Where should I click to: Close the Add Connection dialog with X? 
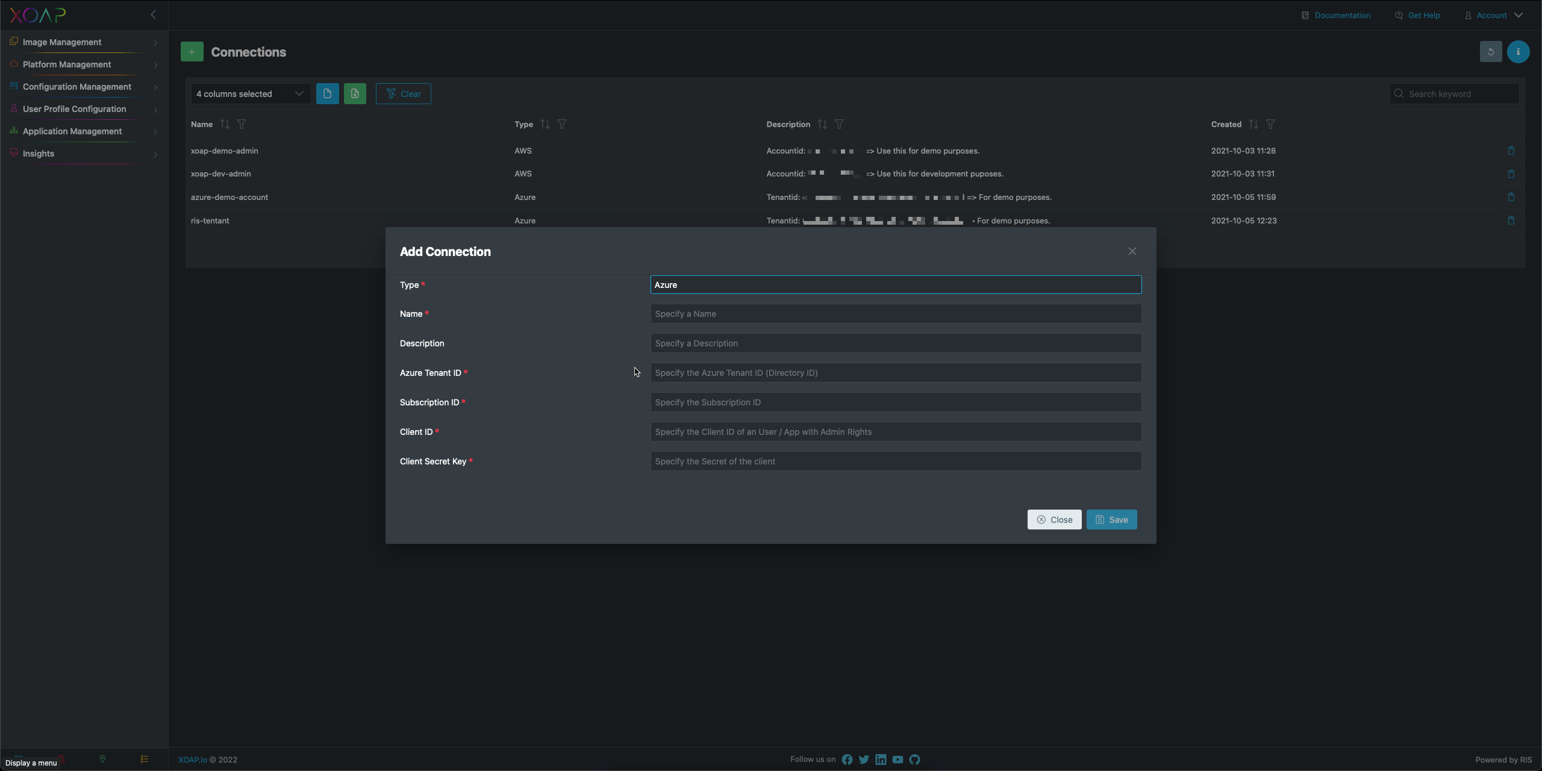click(1132, 252)
